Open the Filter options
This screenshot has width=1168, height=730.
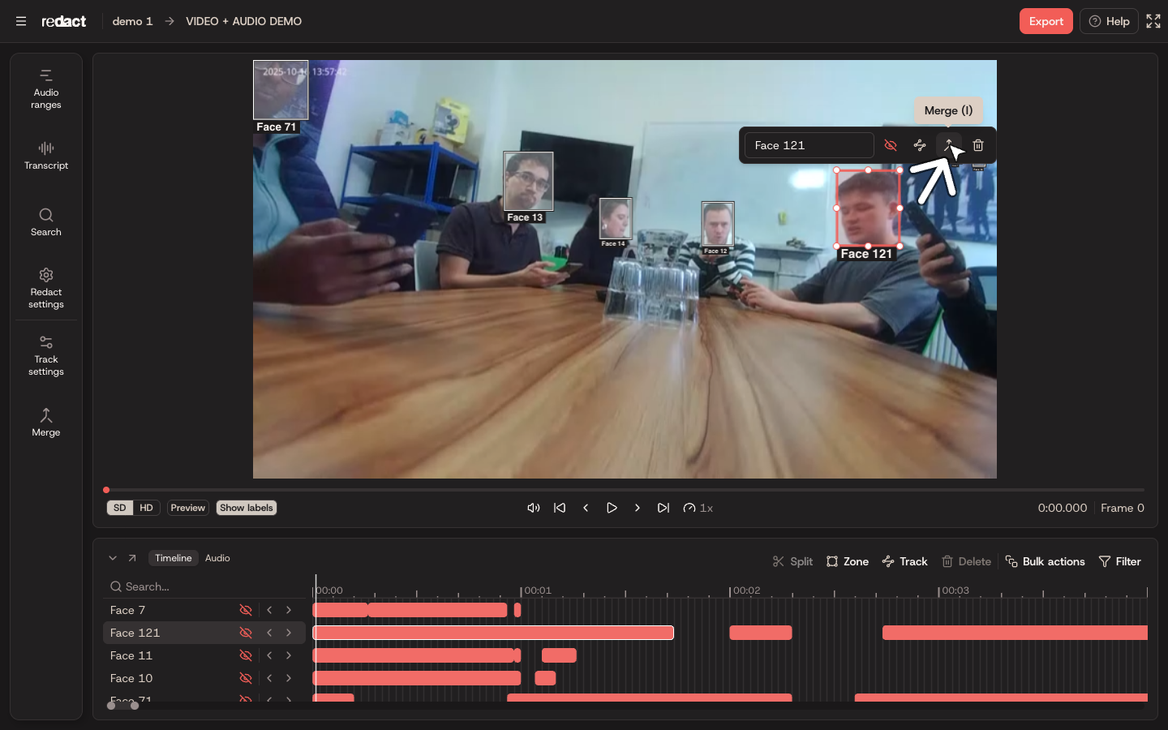(1119, 561)
